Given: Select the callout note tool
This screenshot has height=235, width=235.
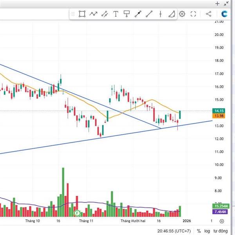Looking at the screenshot, I should [127, 14].
